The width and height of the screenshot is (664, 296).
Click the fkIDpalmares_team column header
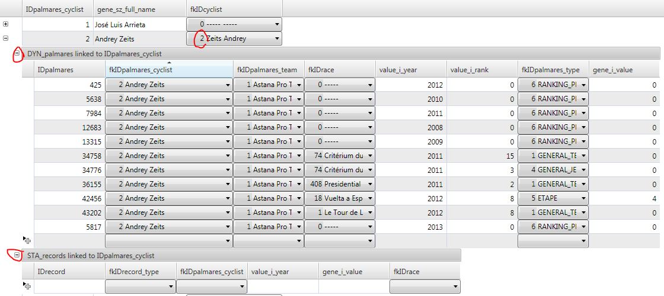point(269,69)
